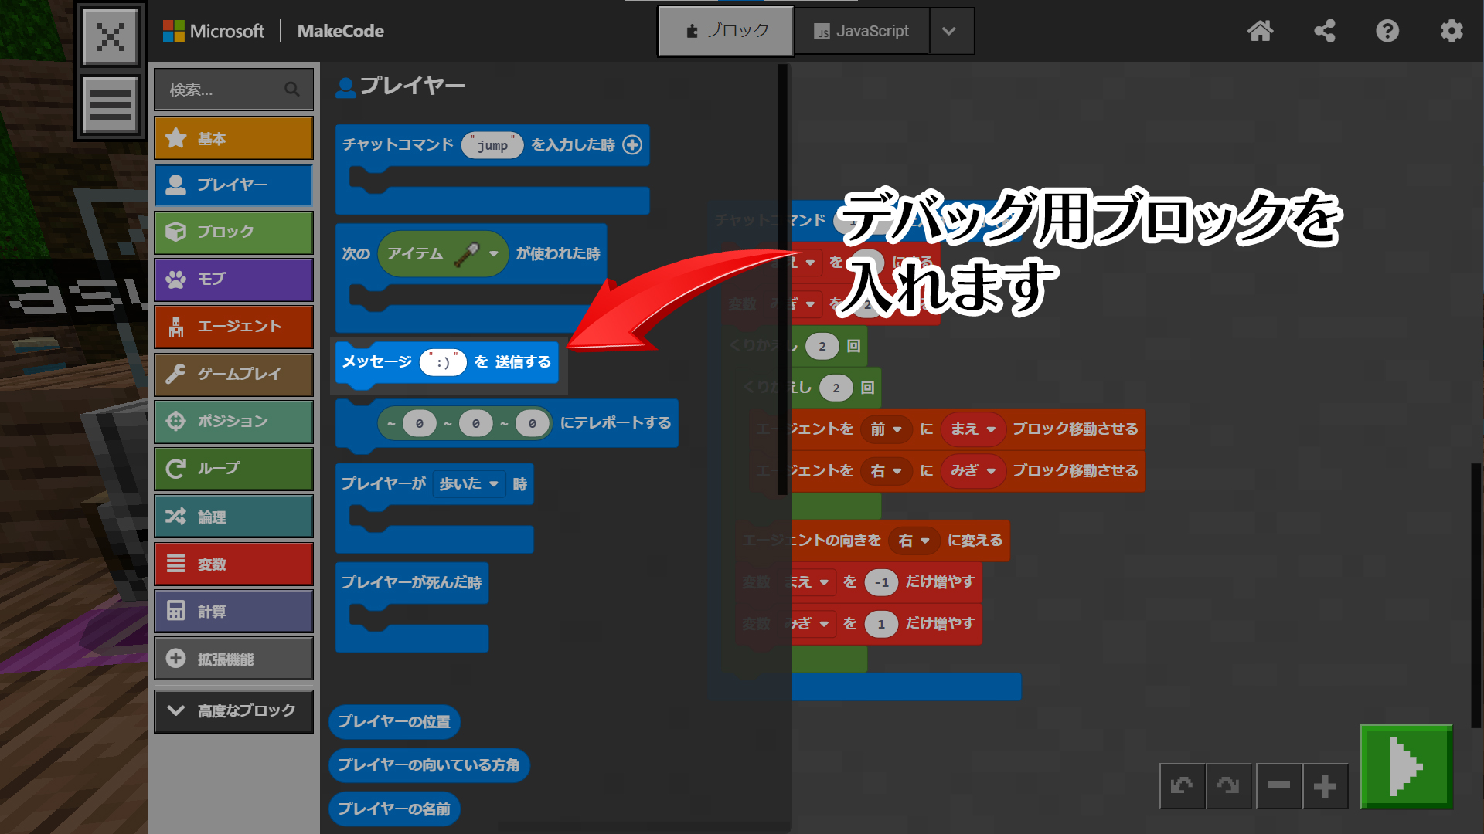Open the Settings gear icon

pyautogui.click(x=1451, y=31)
